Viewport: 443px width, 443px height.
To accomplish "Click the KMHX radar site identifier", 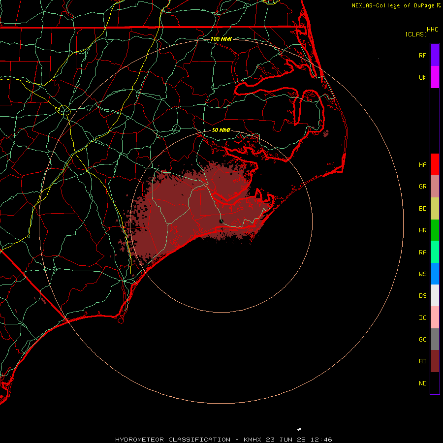I will pos(253,440).
